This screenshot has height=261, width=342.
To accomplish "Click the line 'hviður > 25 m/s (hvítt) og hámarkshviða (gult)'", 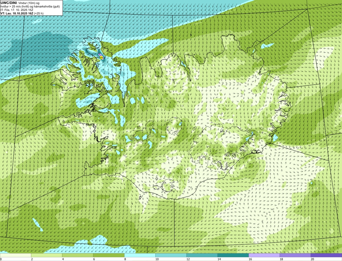I will 30,6.
